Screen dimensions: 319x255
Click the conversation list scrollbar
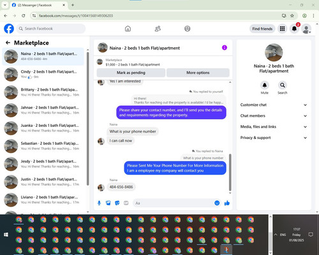(x=87, y=119)
